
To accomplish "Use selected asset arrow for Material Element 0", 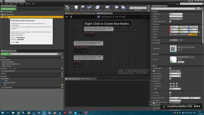I will pyautogui.click(x=178, y=59).
